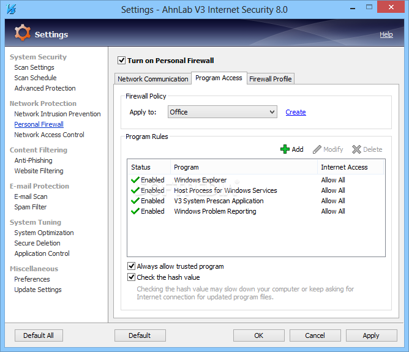Open Update Settings

[38, 290]
